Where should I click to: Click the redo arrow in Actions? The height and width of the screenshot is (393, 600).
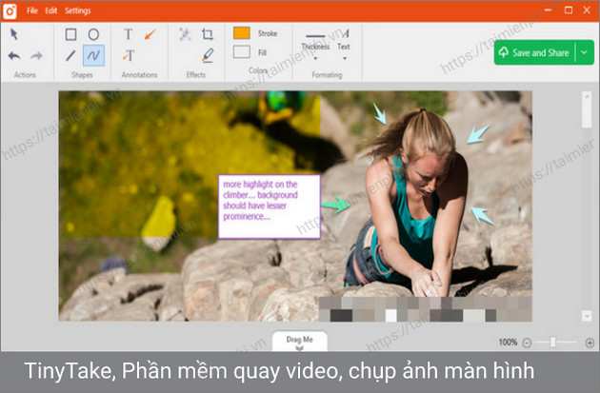[x=36, y=56]
